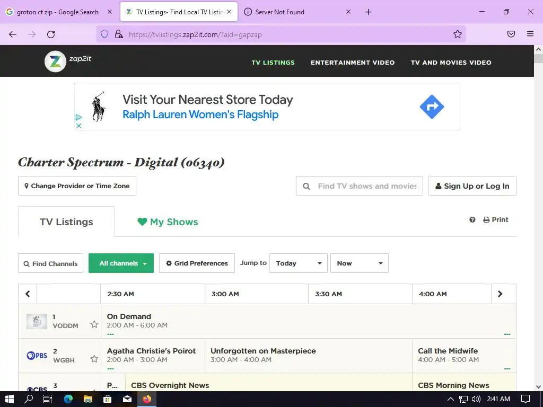Open Ralph Lauren Women's Flagship ad link
The image size is (543, 407).
[200, 114]
